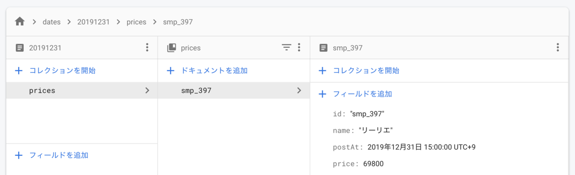Open more options menu for smp_397 document
The image size is (575, 175).
pos(558,47)
